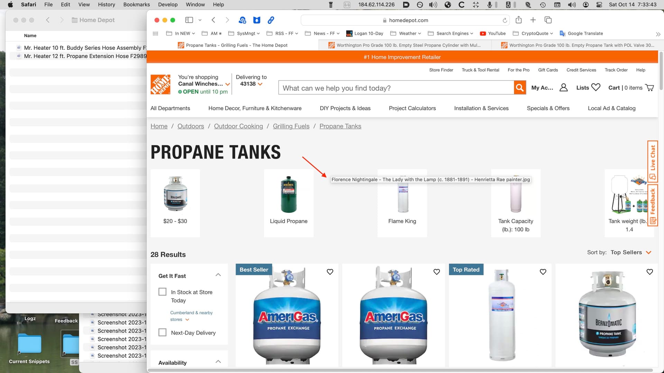
Task: Open Track Order link
Action: pos(616,70)
